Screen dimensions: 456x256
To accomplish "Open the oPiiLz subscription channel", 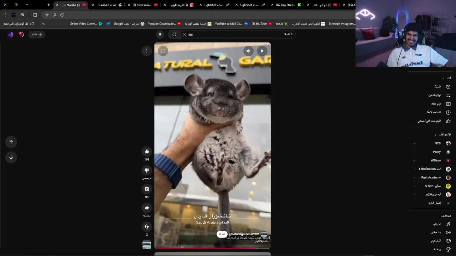I will coord(432,186).
